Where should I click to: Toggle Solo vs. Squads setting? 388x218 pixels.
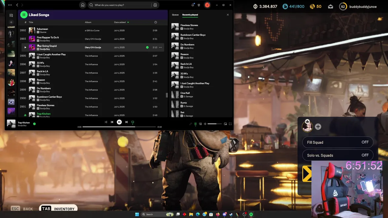pos(338,155)
